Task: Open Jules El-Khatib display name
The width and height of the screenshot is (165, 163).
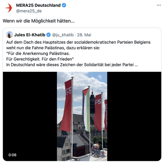Action: click(30, 35)
